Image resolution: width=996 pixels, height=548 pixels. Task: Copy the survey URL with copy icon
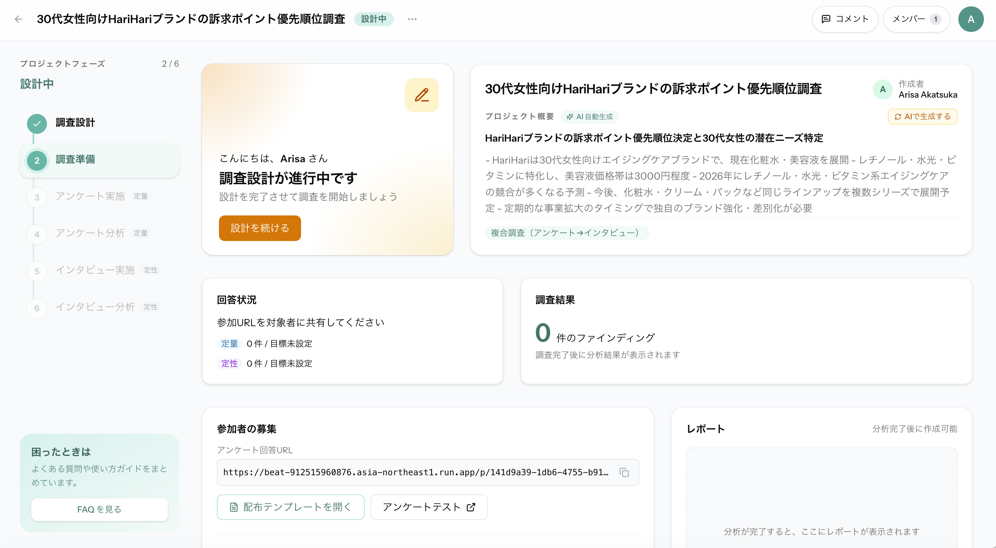[x=624, y=472]
